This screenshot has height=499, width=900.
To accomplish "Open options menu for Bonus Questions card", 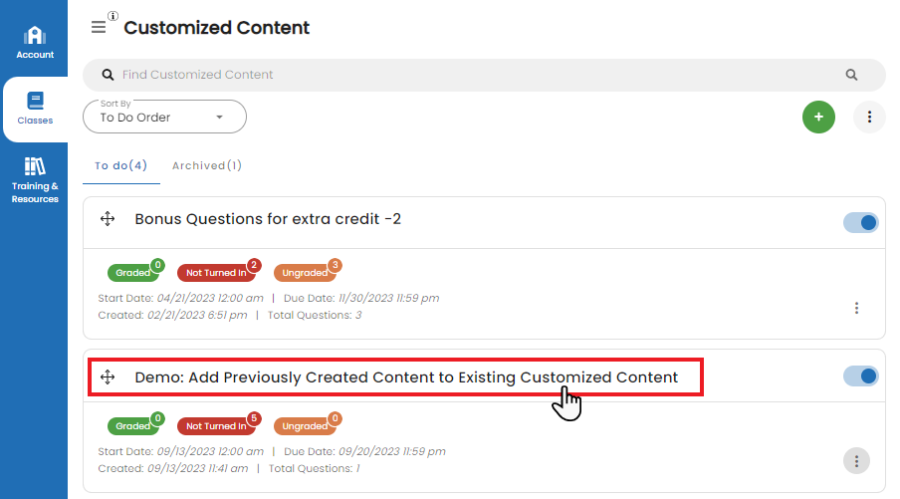I will tap(856, 308).
